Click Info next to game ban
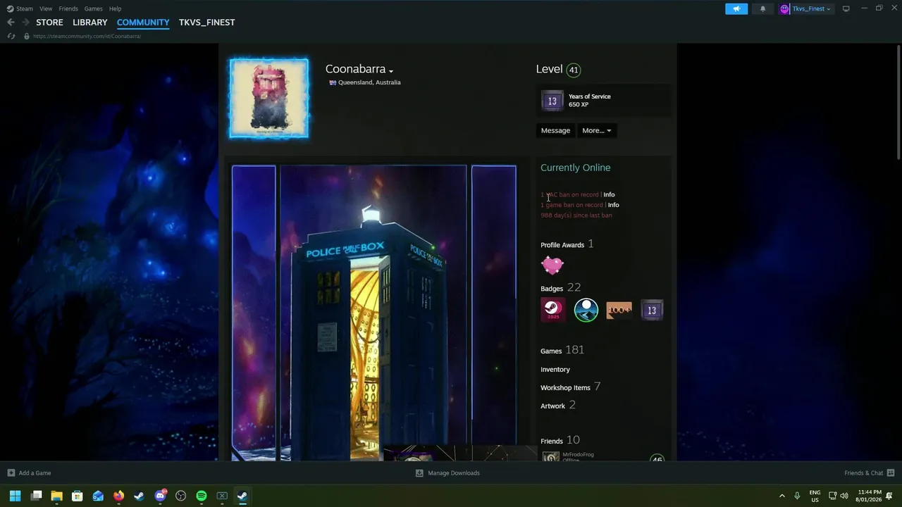This screenshot has height=507, width=902. 613,205
